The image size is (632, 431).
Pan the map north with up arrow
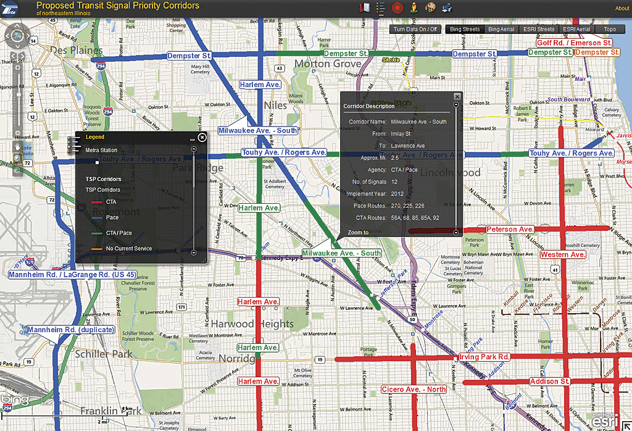pyautogui.click(x=17, y=26)
